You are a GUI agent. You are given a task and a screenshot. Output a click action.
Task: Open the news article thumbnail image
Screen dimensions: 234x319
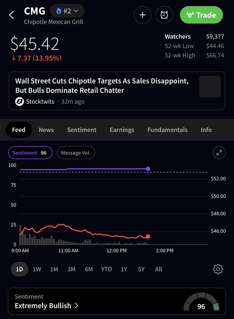pos(210,87)
